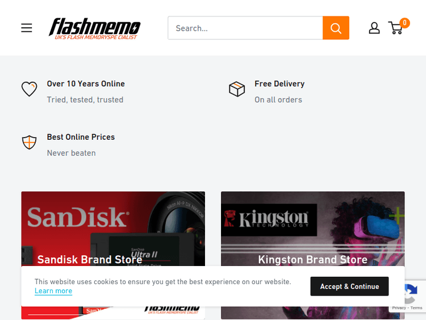Click the Best Online Prices heading

pos(81,137)
